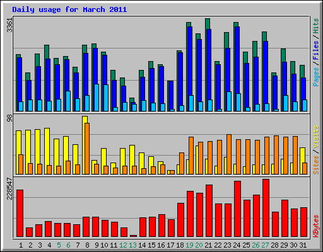Click the orange sites bar on day 8
Viewport: 323px width, 252px height.
click(87, 149)
